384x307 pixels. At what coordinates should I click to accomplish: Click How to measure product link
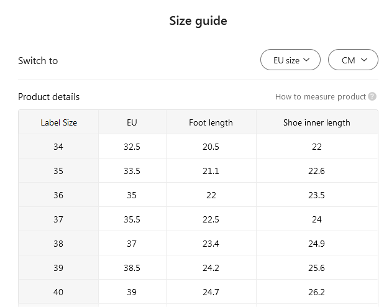tap(321, 97)
